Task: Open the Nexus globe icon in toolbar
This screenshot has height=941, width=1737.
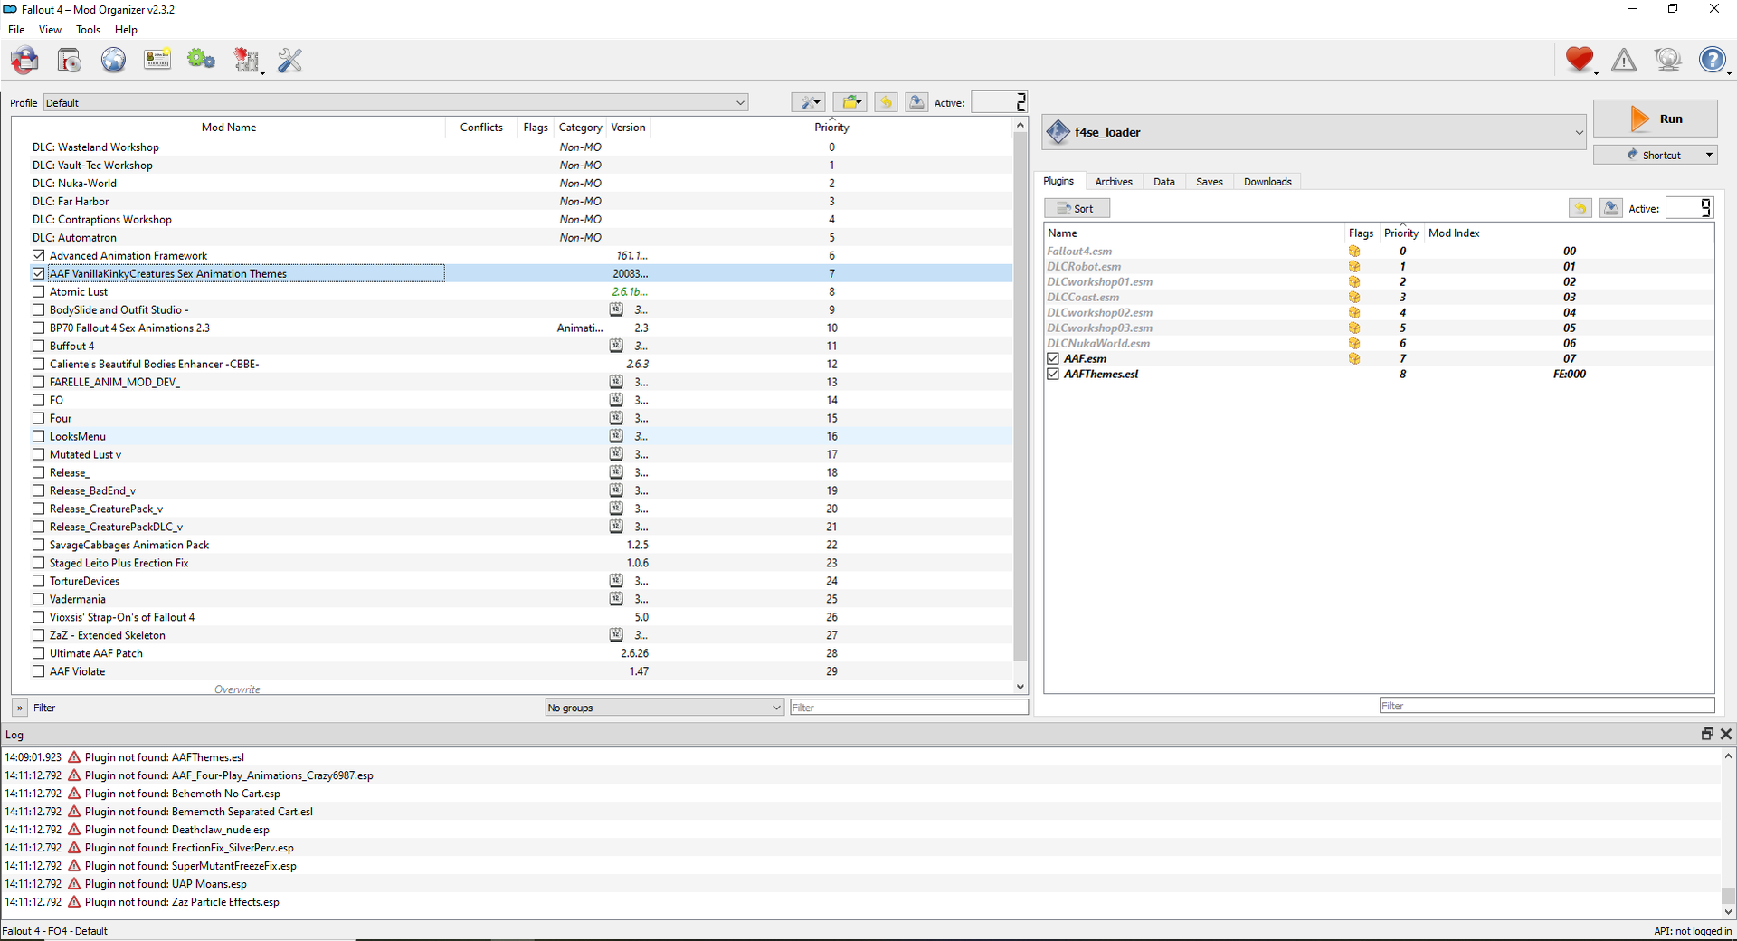Action: 113,61
